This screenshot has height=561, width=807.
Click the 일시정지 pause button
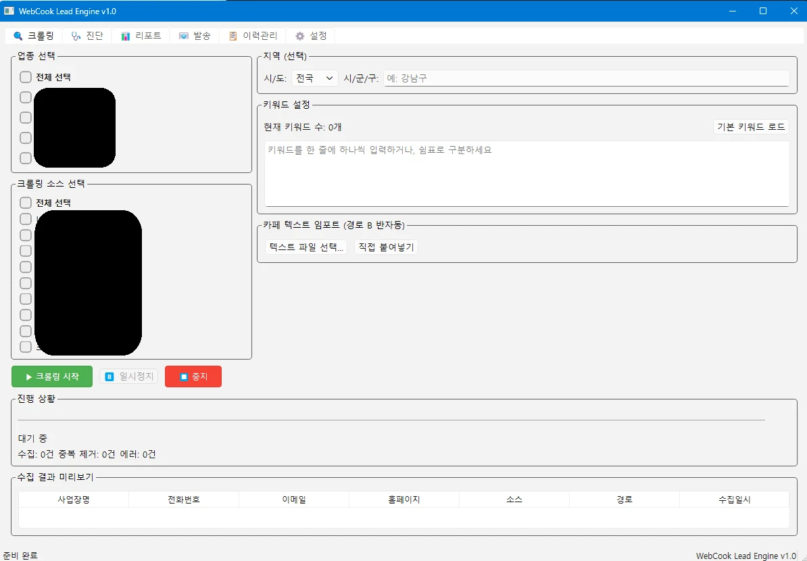tap(128, 376)
